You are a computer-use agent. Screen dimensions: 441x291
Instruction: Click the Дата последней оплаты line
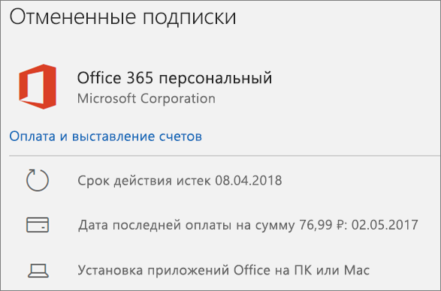tap(248, 225)
